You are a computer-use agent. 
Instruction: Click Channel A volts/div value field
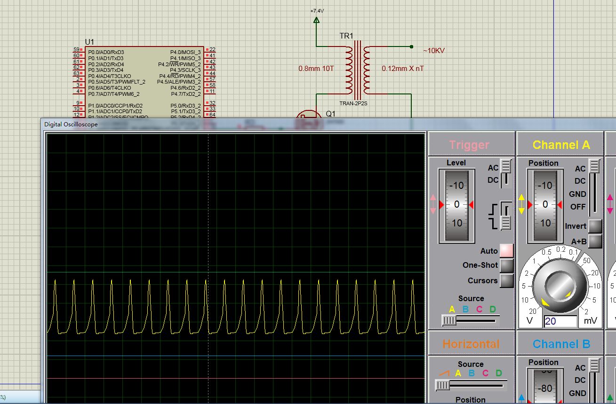pyautogui.click(x=560, y=321)
